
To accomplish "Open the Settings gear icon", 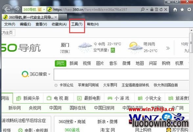I will [189, 9].
